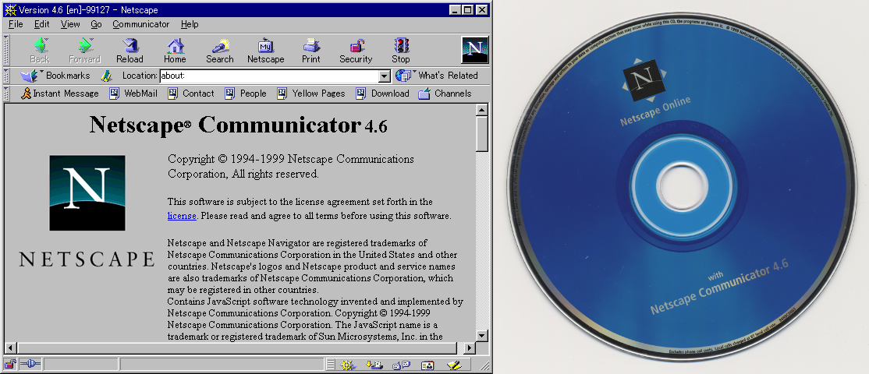Viewport: 869px width, 374px height.
Task: Click the vertical scrollbar thumb
Action: [481, 134]
